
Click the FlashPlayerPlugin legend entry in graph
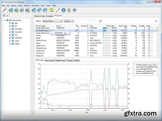[x=145, y=65]
